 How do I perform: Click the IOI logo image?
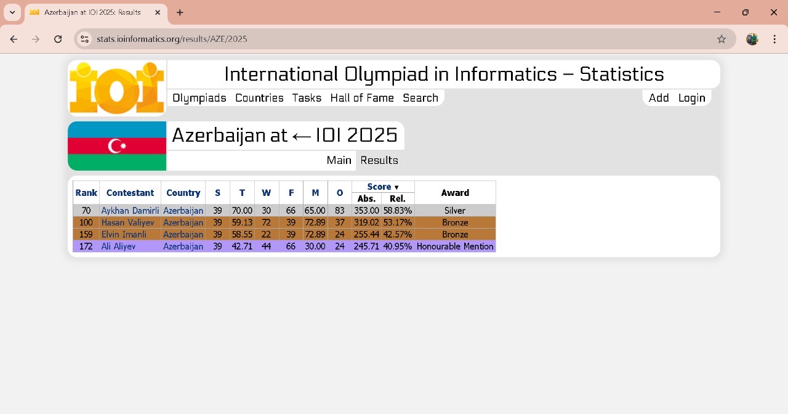click(117, 87)
